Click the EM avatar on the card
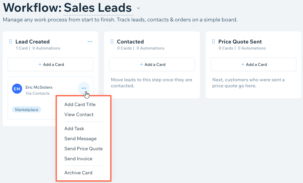 click(17, 89)
